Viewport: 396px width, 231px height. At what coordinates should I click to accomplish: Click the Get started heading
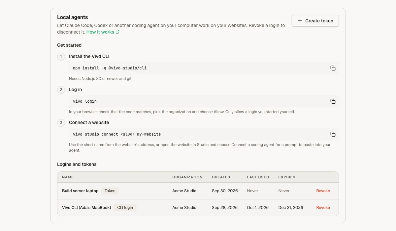tap(69, 45)
